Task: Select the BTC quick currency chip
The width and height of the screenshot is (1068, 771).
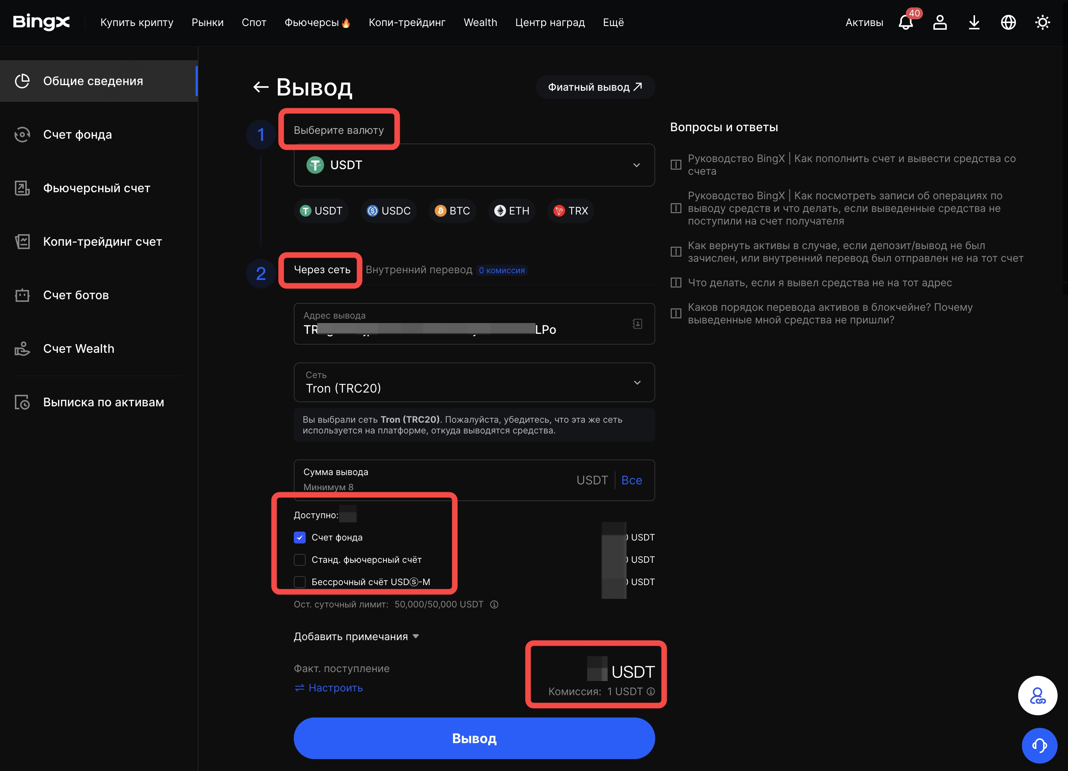Action: [x=452, y=211]
